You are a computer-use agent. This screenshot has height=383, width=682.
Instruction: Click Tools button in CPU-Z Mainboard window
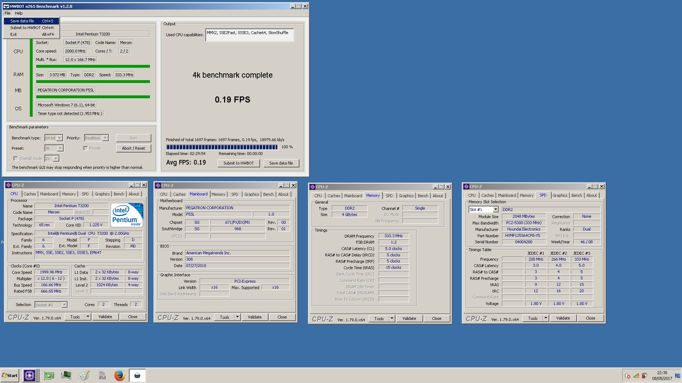click(x=224, y=317)
